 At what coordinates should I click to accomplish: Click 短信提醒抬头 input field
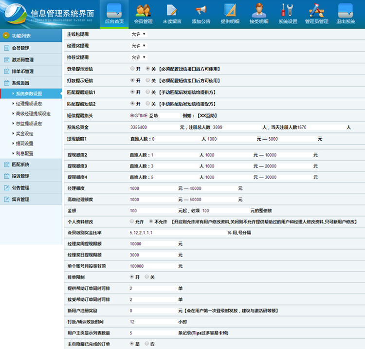[x=155, y=116]
